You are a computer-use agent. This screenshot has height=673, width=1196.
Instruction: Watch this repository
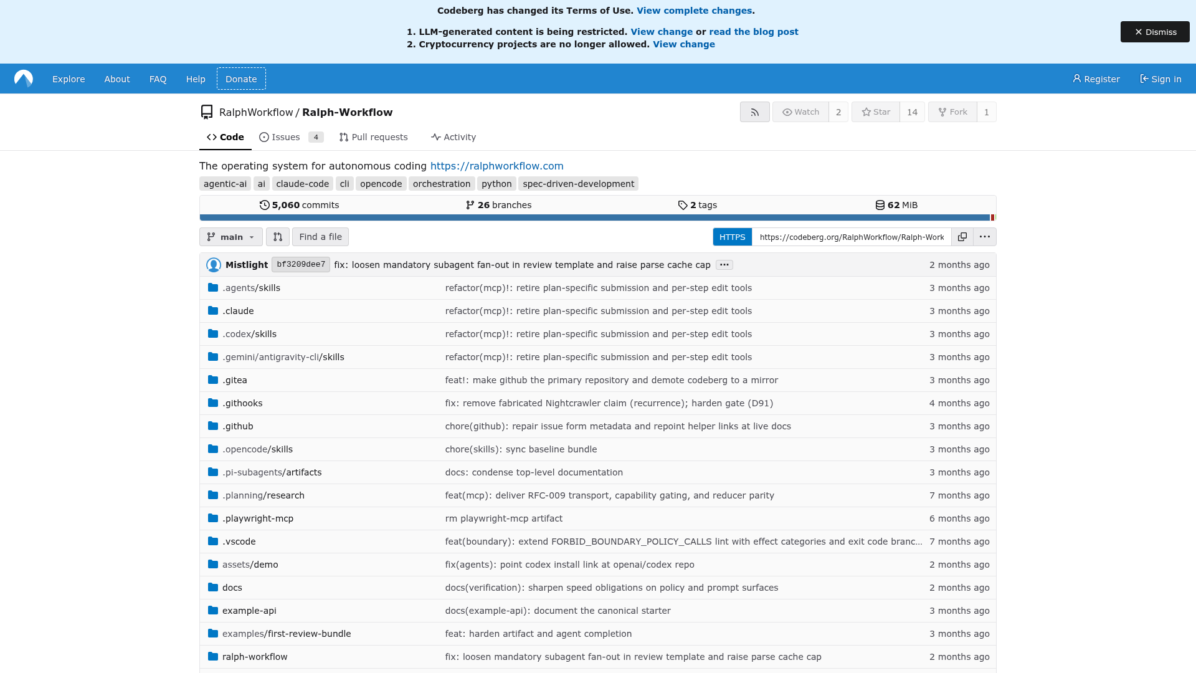pos(800,112)
